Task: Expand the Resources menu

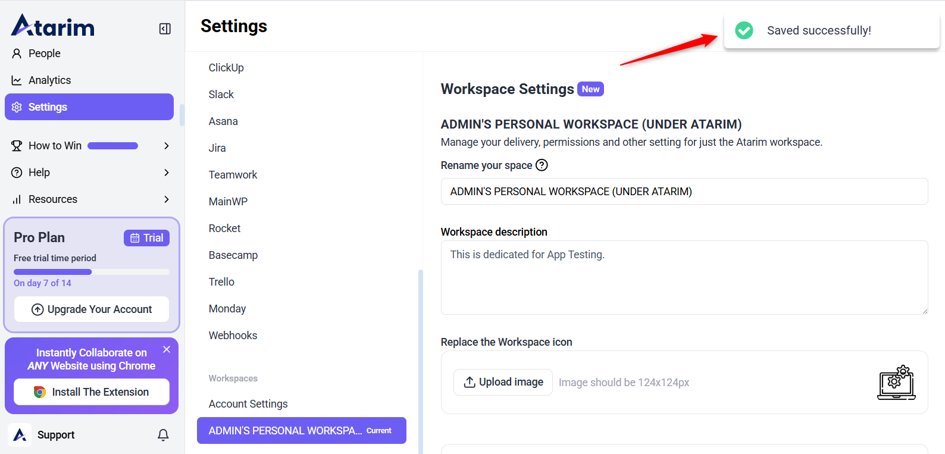Action: [x=167, y=199]
